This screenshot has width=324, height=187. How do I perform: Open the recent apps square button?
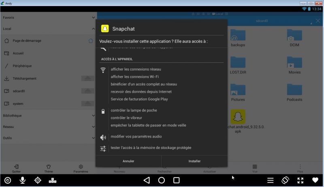point(176,180)
